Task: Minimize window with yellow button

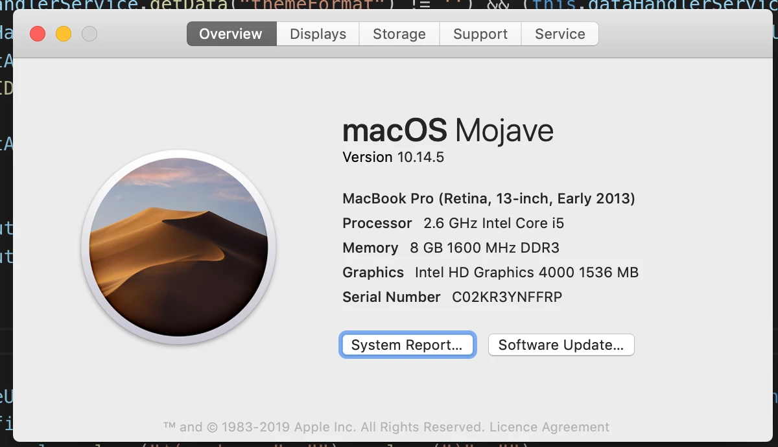Action: [64, 34]
